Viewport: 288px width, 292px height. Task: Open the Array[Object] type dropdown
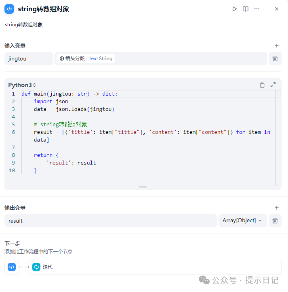[x=242, y=221]
